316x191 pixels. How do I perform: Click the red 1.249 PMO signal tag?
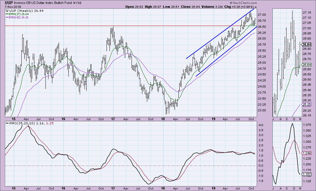[306, 153]
